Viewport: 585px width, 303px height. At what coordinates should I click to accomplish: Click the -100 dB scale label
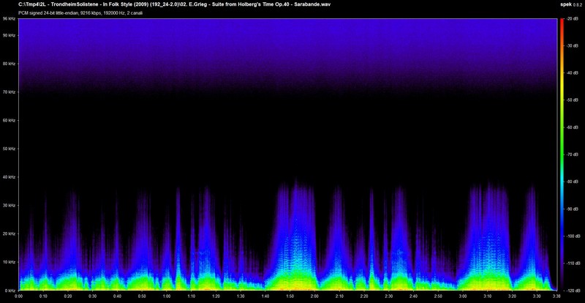click(574, 236)
